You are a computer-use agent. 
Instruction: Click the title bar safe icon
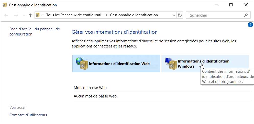click(5, 5)
